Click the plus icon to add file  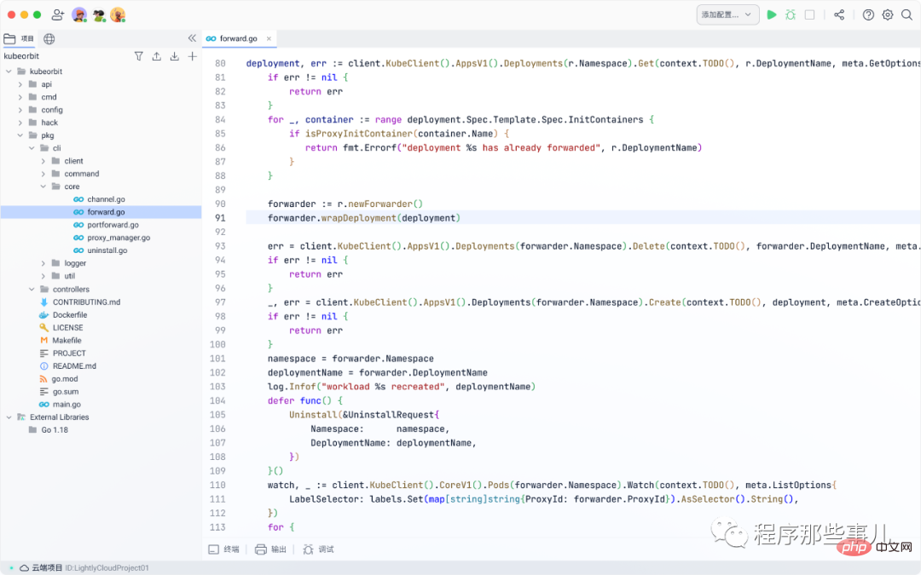192,56
